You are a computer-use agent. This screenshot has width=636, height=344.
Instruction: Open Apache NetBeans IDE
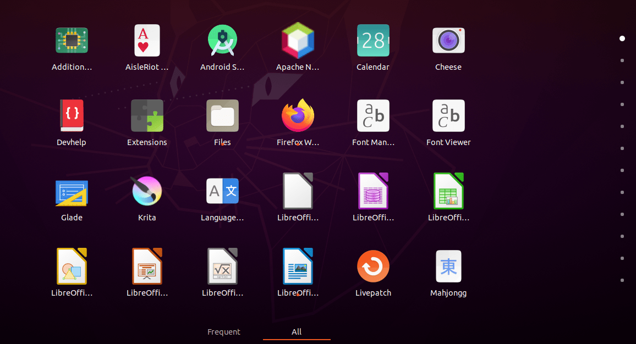point(298,40)
